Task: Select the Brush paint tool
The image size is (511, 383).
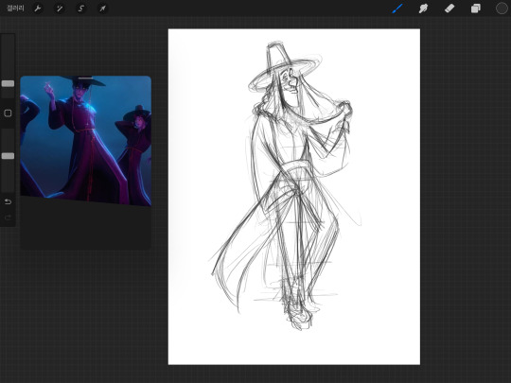Action: (x=397, y=9)
